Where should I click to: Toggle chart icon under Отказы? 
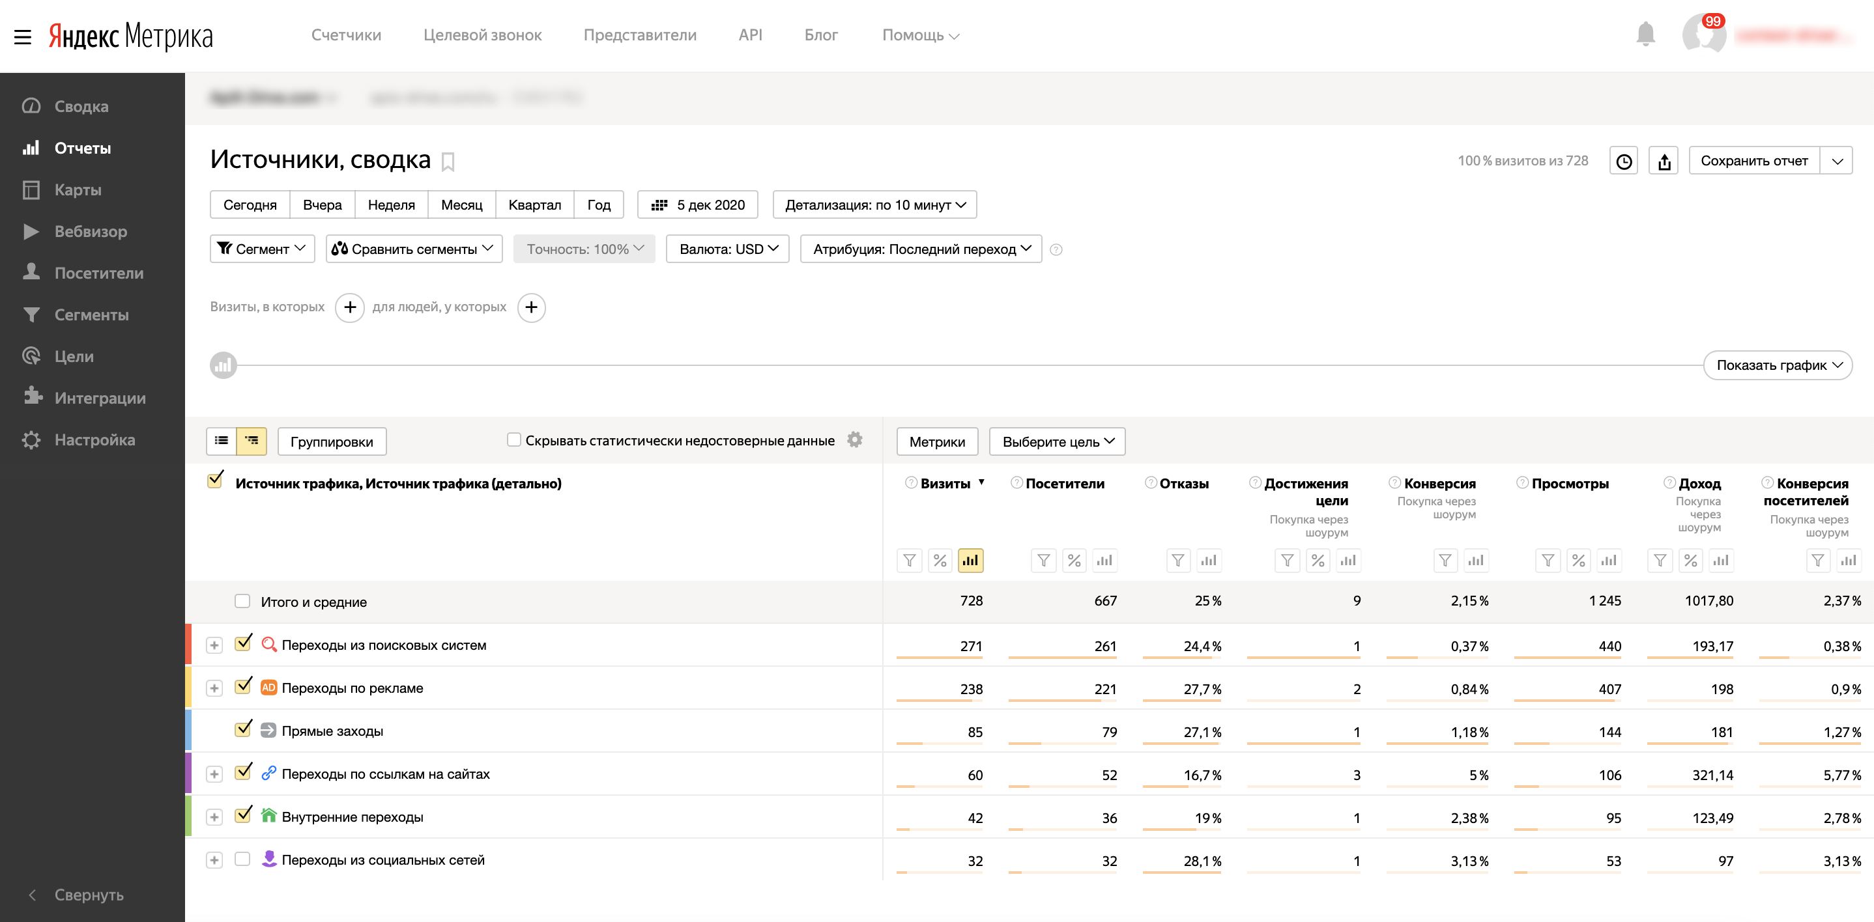[1209, 561]
